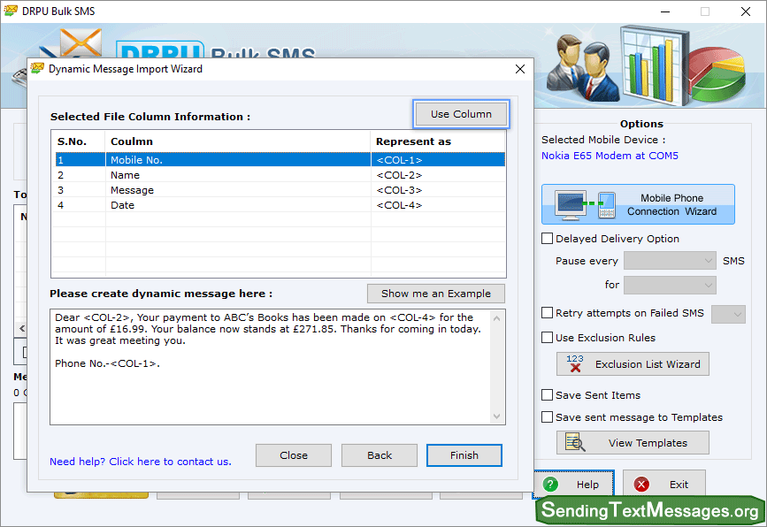The height and width of the screenshot is (527, 767).
Task: Click the Help button
Action: tap(573, 485)
